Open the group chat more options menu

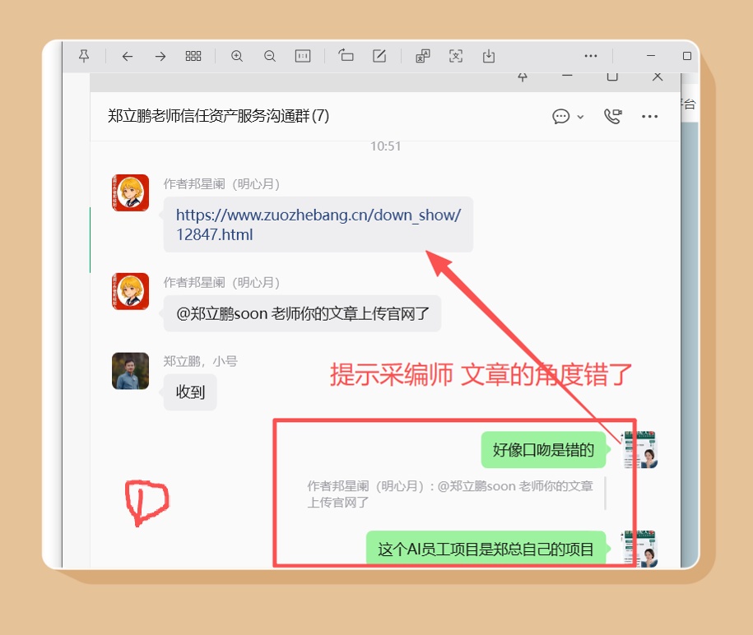tap(649, 116)
